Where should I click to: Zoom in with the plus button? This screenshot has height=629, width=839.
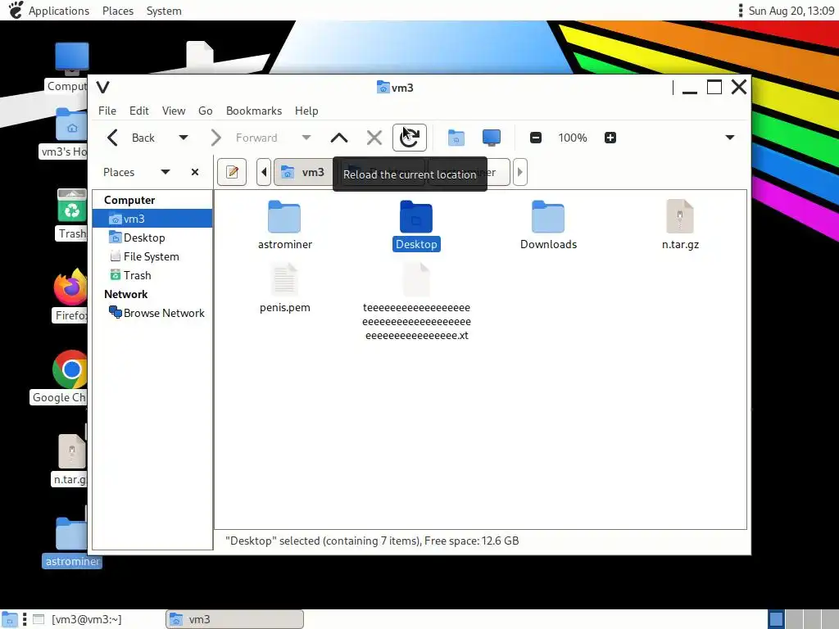[610, 138]
